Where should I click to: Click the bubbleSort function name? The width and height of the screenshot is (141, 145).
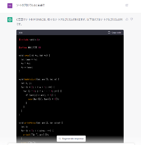point(30,79)
